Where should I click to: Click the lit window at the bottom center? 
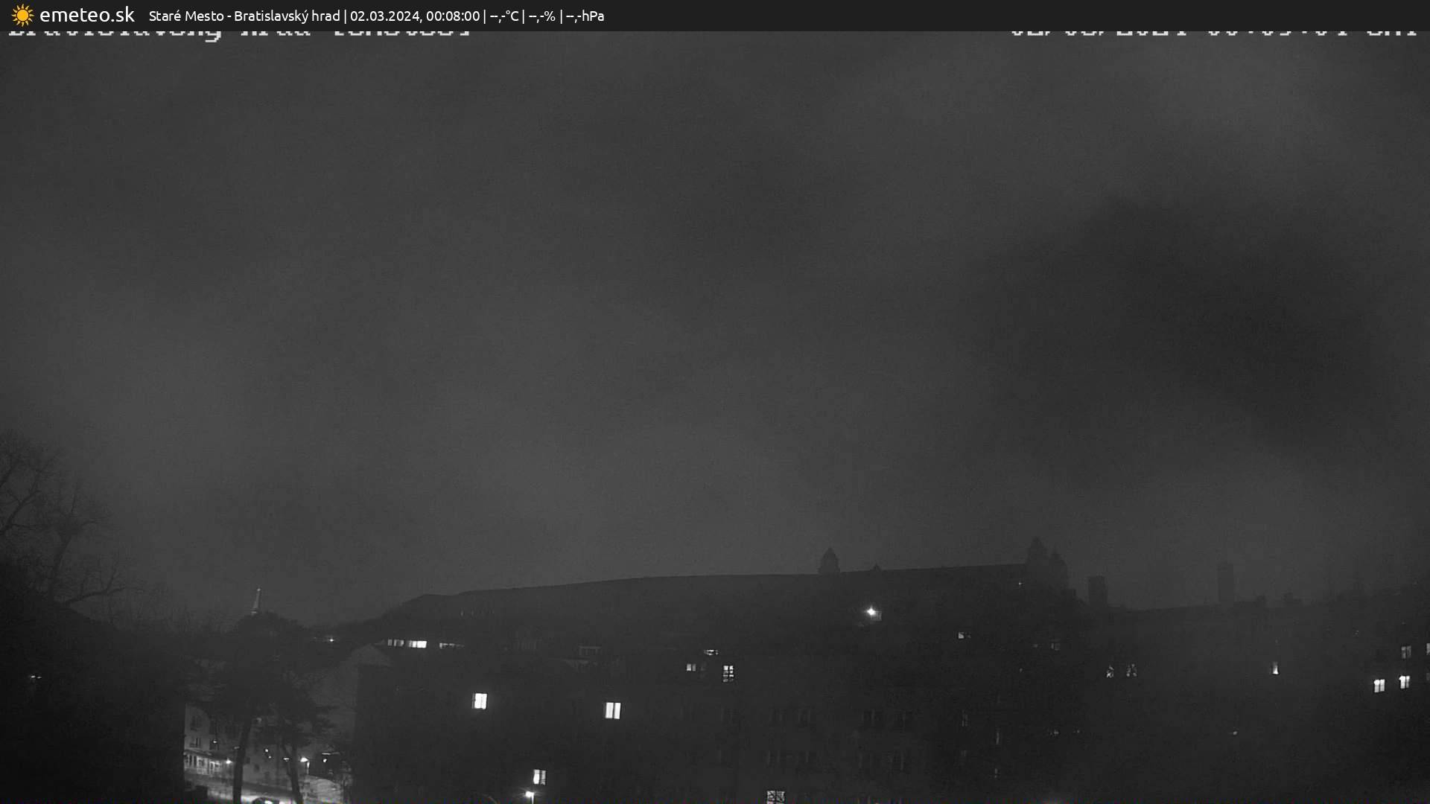point(539,777)
